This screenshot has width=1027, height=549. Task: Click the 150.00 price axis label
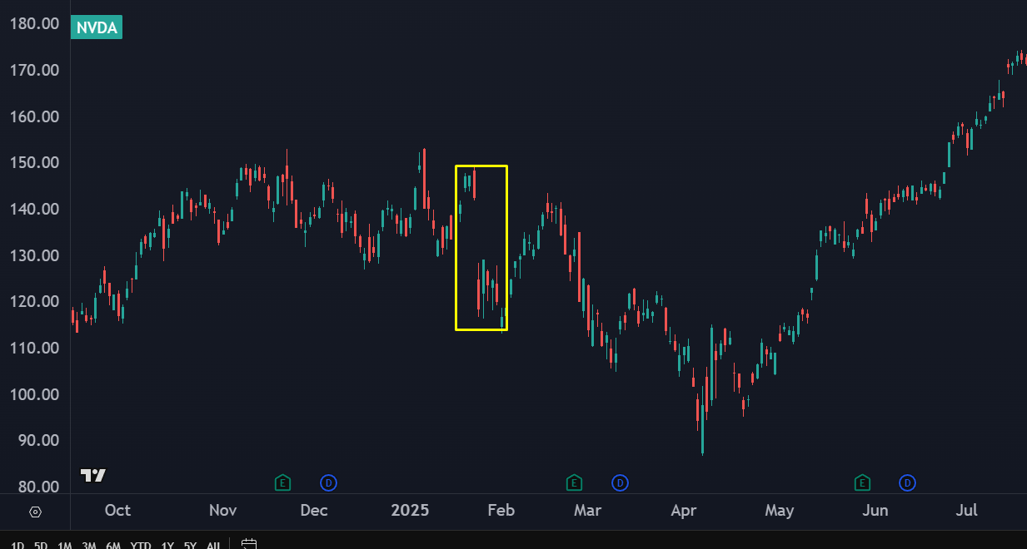click(x=33, y=162)
